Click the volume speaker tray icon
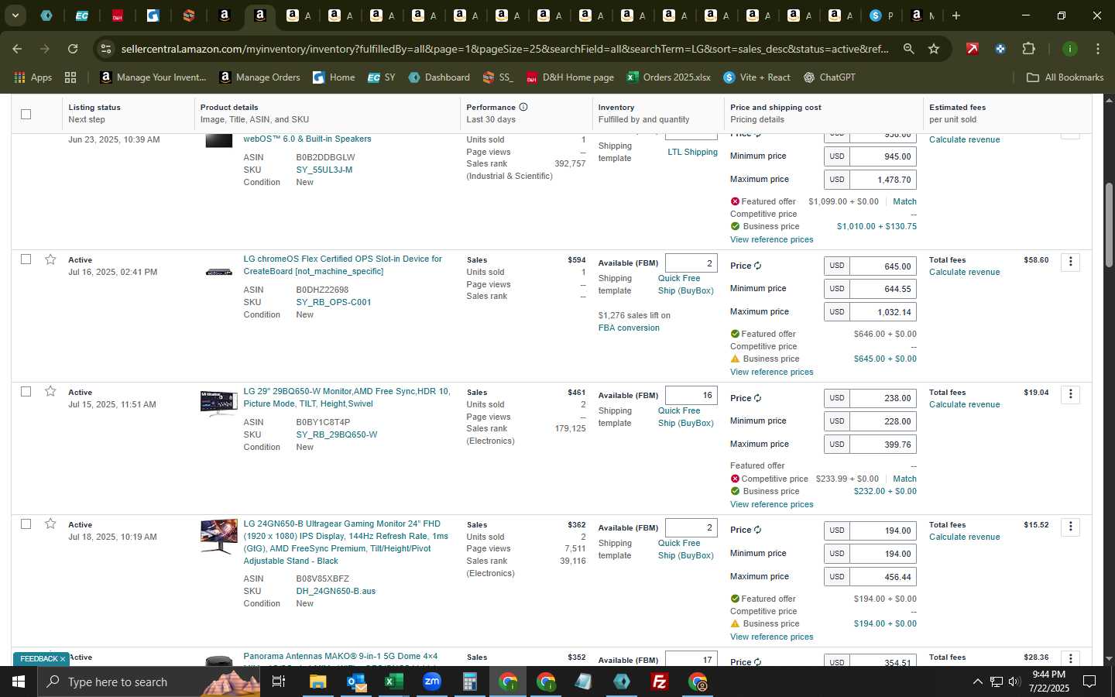 [x=1014, y=682]
